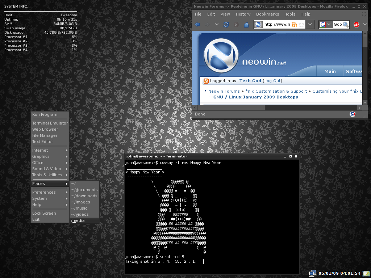The height and width of the screenshot is (278, 371).
Task: Open the Google search engine selector dropdown
Action: (x=329, y=25)
